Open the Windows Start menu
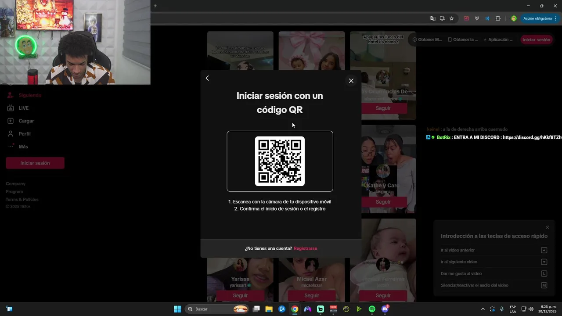Image resolution: width=562 pixels, height=316 pixels. [x=177, y=309]
